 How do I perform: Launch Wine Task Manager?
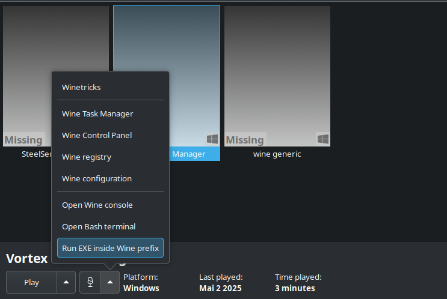click(110, 114)
